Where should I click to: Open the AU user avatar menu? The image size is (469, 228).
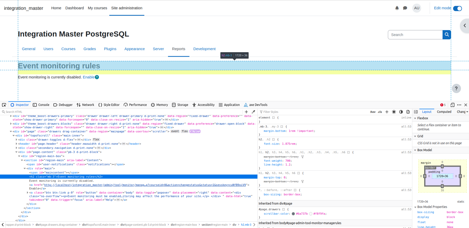pos(417,8)
